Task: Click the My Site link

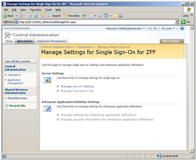Action: point(153,29)
